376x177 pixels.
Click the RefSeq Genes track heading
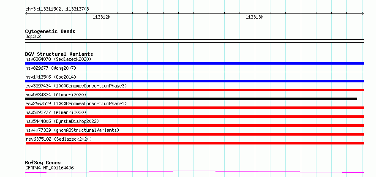(x=43, y=163)
